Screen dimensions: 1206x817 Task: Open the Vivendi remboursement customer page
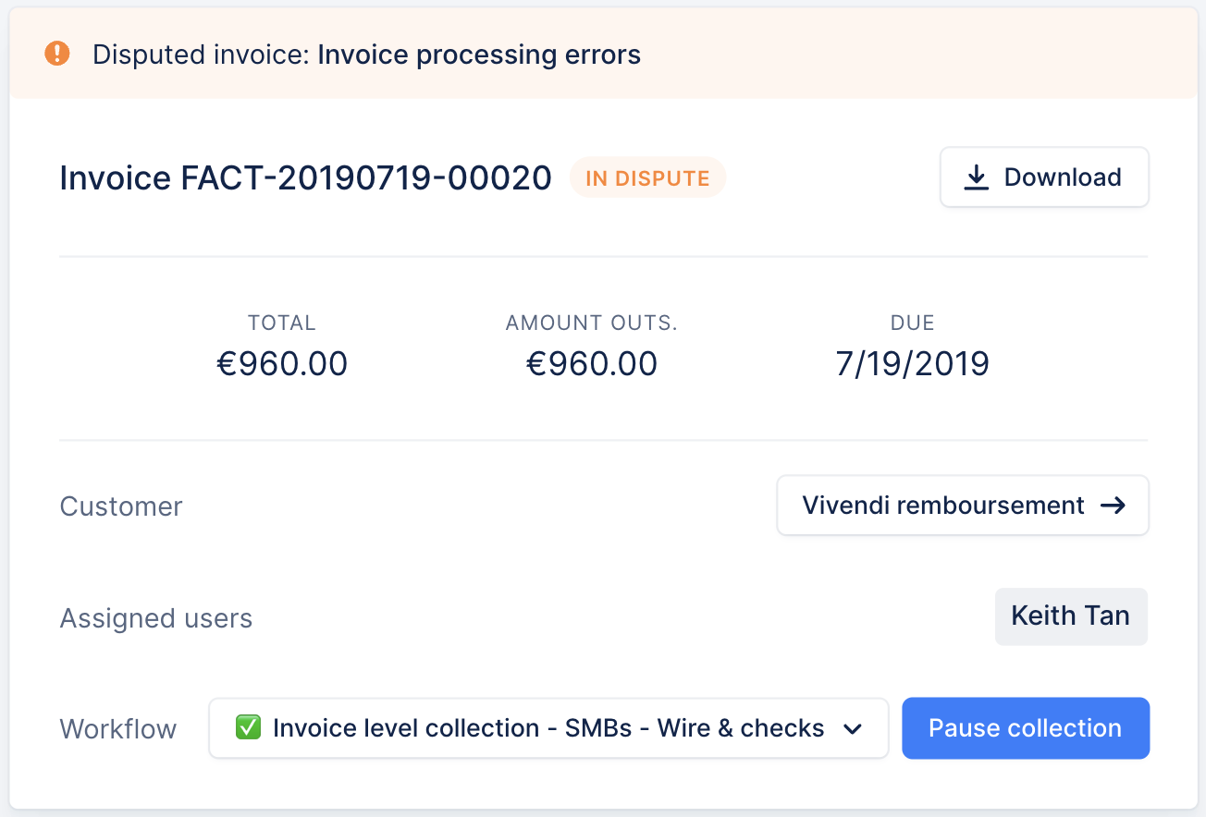(962, 506)
